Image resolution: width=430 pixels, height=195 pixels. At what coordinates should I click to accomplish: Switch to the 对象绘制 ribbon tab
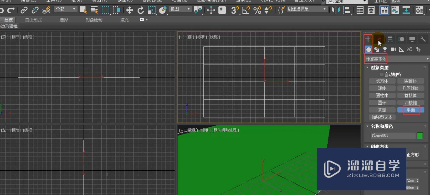click(94, 20)
